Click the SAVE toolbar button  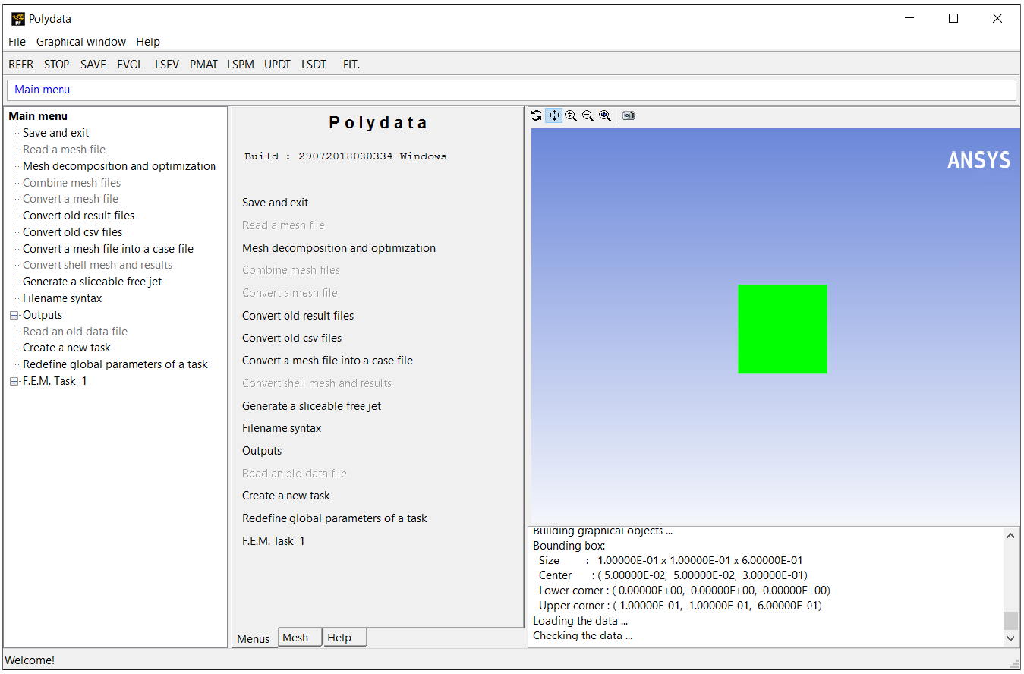point(93,65)
